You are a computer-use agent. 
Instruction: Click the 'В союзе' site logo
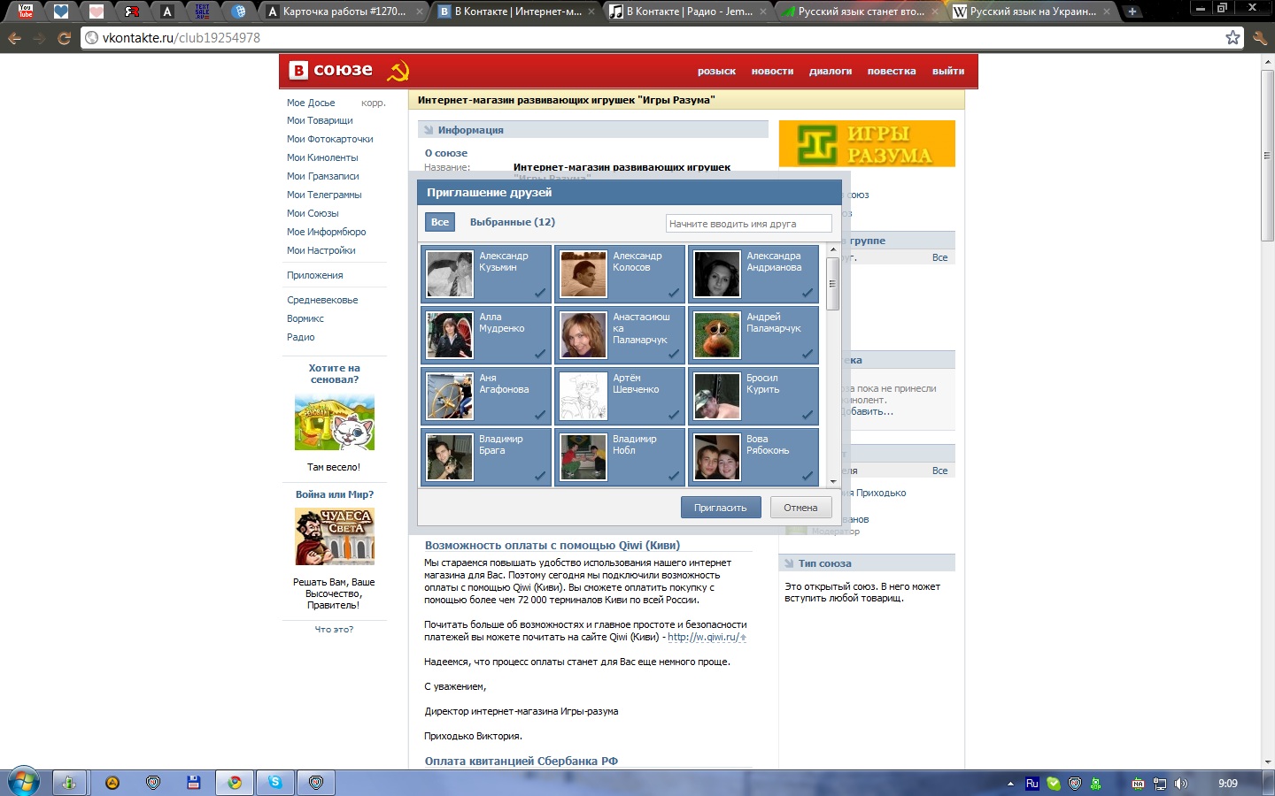(332, 70)
